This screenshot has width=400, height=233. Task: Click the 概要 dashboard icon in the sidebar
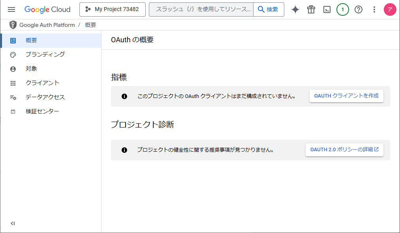pyautogui.click(x=13, y=41)
